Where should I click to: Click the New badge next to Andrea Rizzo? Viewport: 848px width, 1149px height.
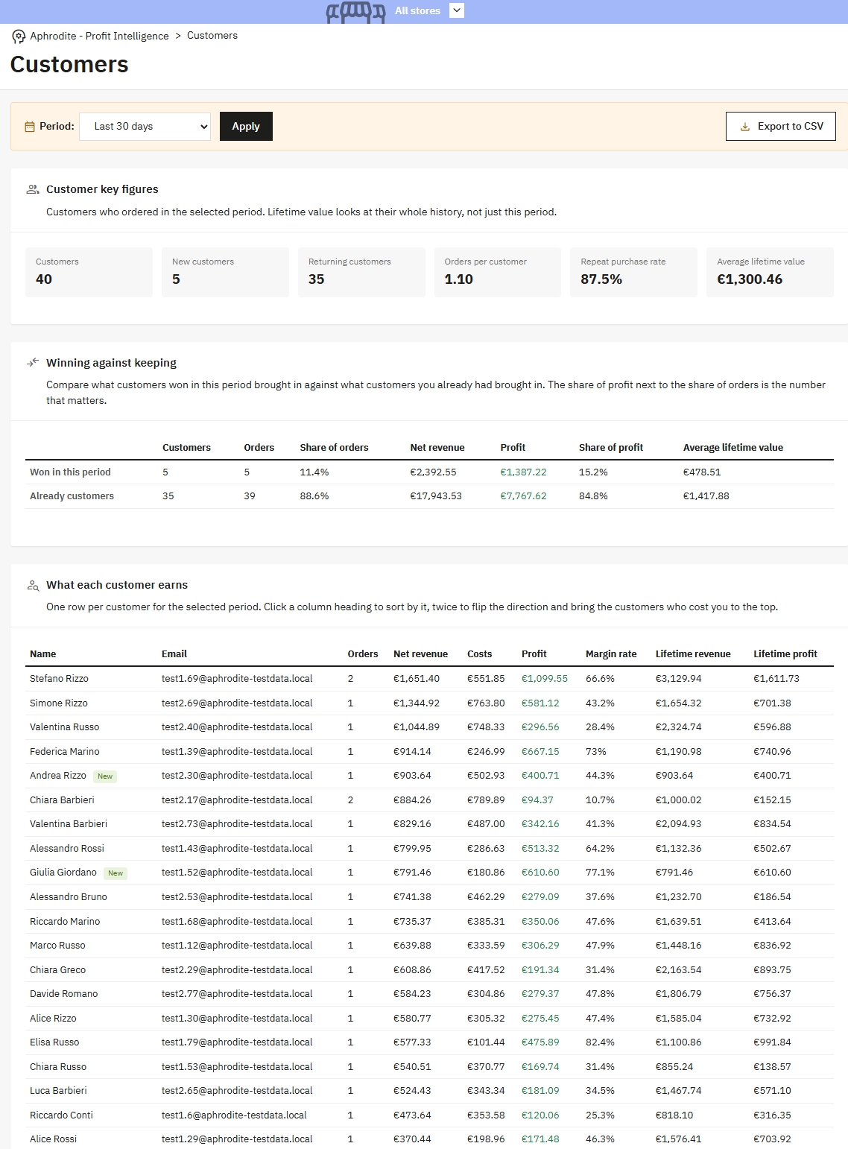(x=105, y=776)
